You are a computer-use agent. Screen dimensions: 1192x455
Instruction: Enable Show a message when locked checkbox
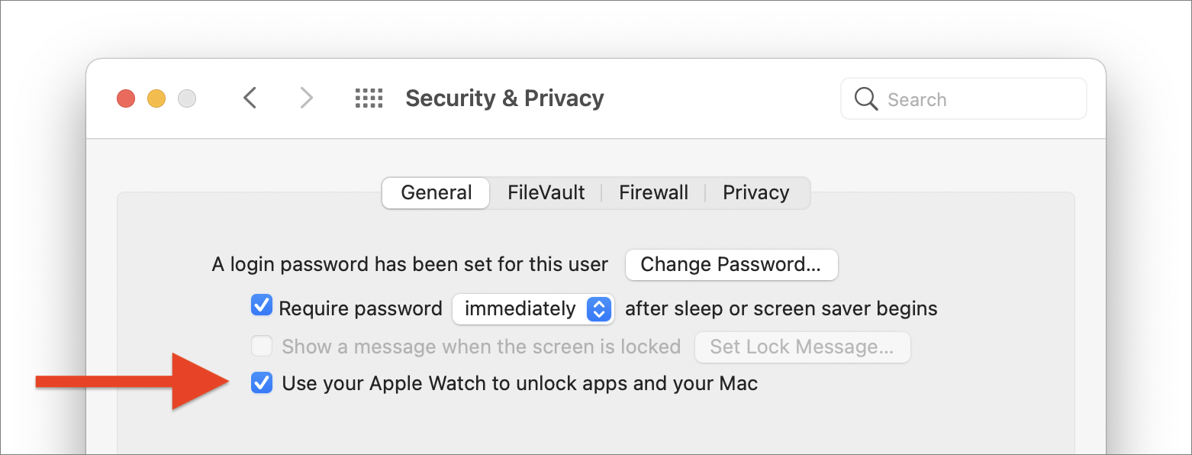(x=262, y=346)
